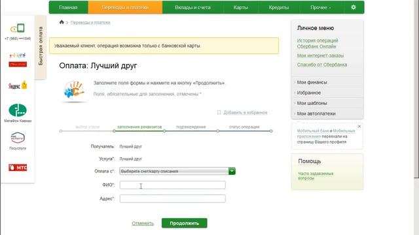
Task: Click the yellow banner about банковской карты
Action: click(164, 46)
